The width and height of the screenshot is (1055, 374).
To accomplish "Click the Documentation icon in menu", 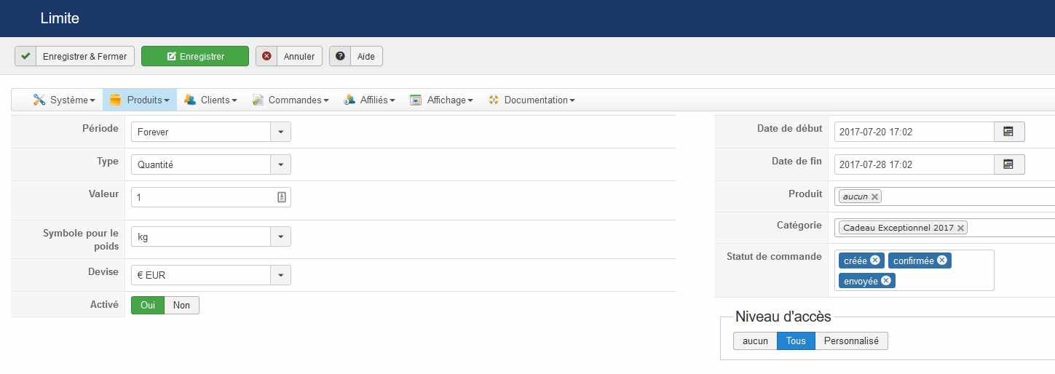I will 494,100.
